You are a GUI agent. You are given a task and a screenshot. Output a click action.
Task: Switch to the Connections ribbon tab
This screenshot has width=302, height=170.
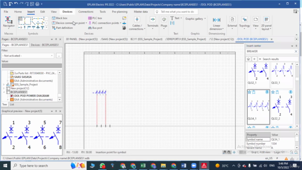click(x=86, y=12)
